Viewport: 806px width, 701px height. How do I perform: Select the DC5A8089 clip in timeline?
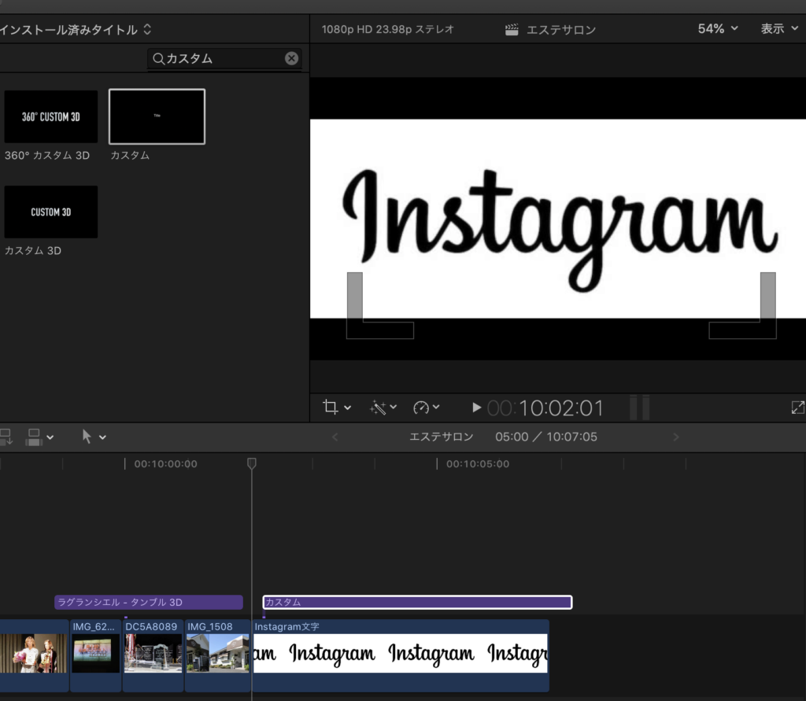tap(153, 655)
